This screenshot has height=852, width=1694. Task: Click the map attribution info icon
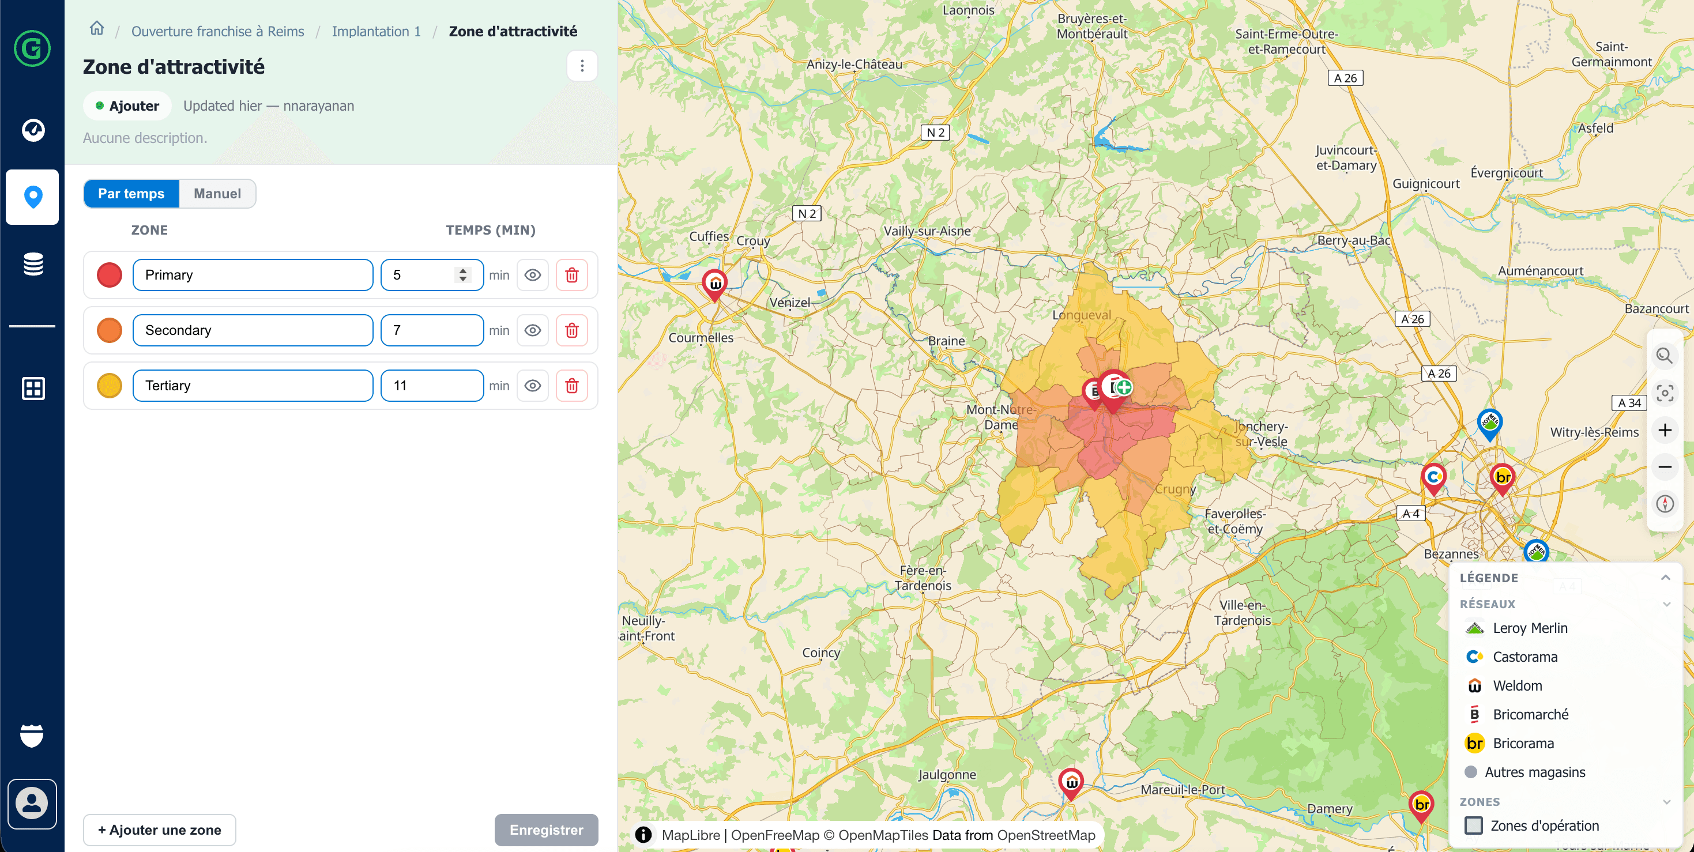pyautogui.click(x=643, y=834)
